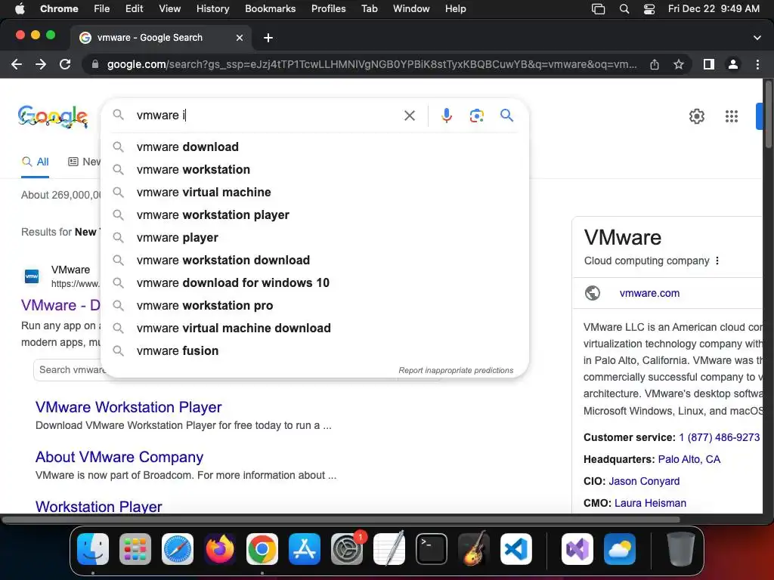Open Finder from the dock
The height and width of the screenshot is (580, 774).
point(93,549)
